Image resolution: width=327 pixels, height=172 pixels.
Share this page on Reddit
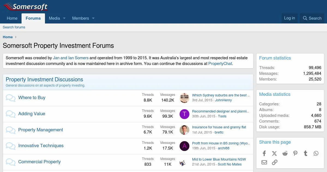tap(285, 153)
